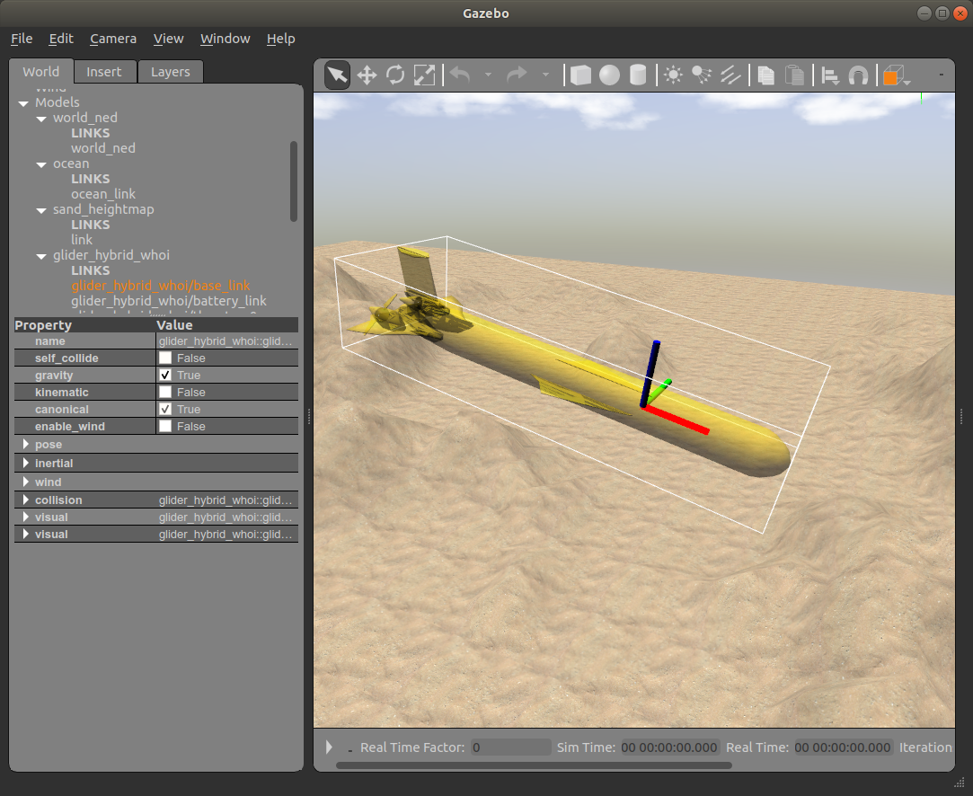Switch to the Layers tab
This screenshot has width=973, height=796.
coord(170,72)
